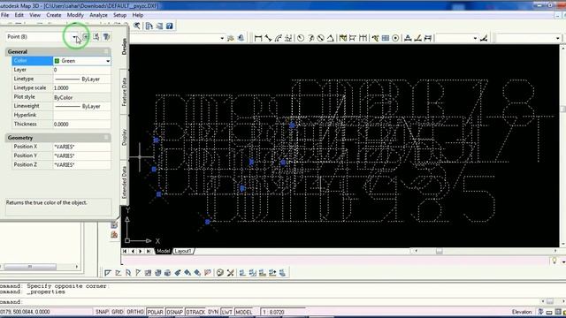Toggle ORTHO mode in status bar

135,312
